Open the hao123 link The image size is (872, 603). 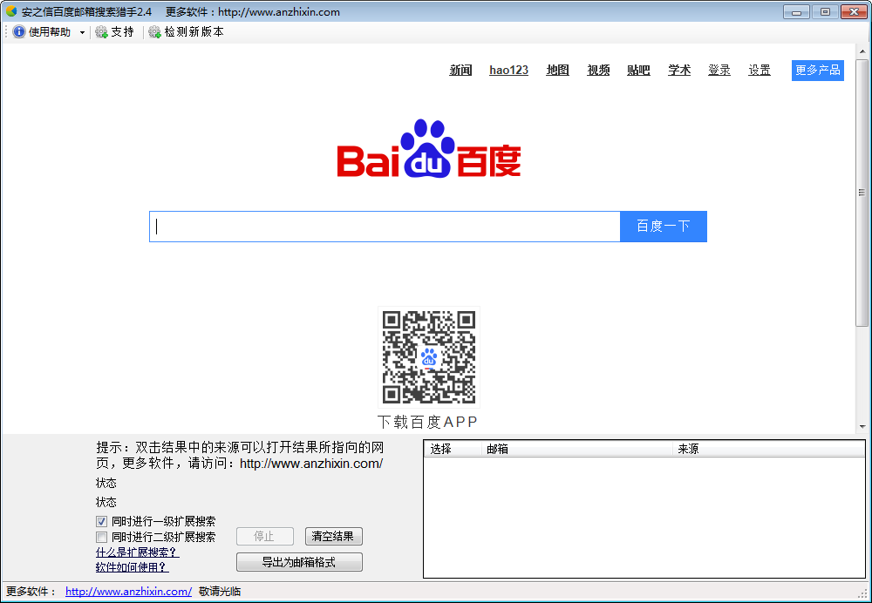[509, 70]
